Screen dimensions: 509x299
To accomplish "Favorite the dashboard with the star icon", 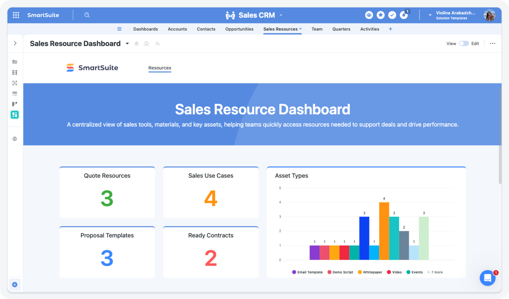I will tap(136, 43).
